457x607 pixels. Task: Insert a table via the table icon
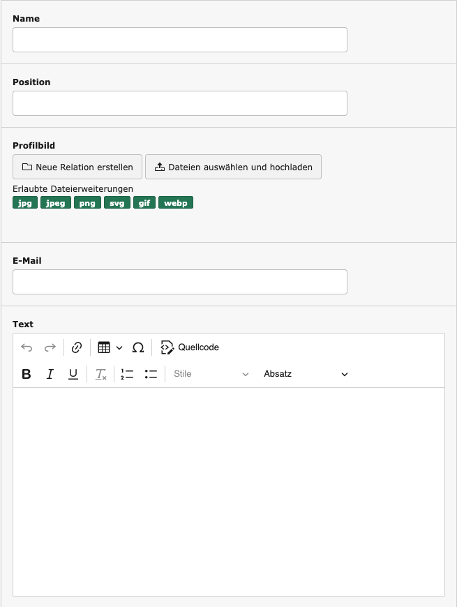(104, 347)
